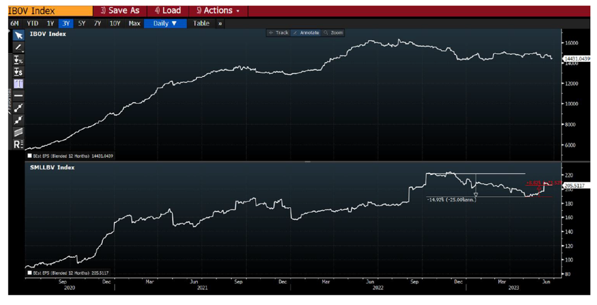Click the Track crosshair button
This screenshot has width=597, height=305.
(x=279, y=32)
